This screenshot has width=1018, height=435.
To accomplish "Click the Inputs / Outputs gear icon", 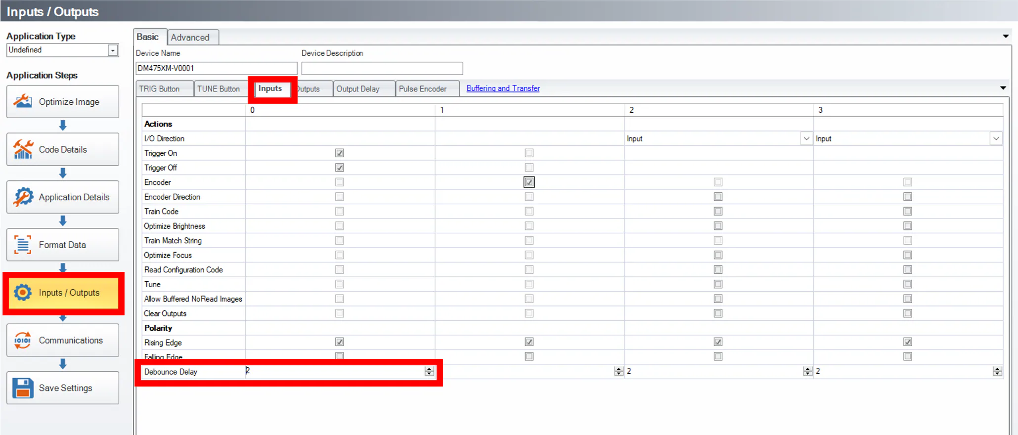I will (x=23, y=293).
